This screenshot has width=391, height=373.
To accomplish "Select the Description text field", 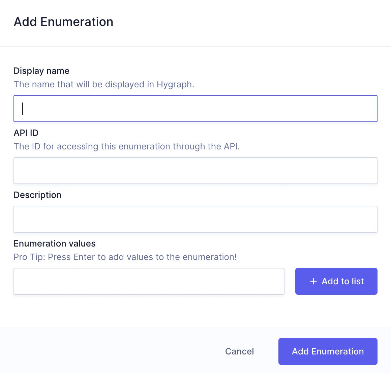I will tap(195, 219).
